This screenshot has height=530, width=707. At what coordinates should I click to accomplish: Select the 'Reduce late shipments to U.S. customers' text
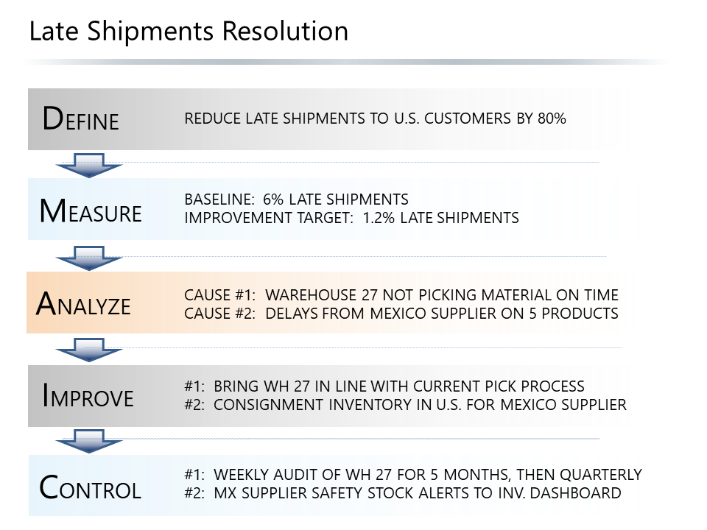(375, 119)
